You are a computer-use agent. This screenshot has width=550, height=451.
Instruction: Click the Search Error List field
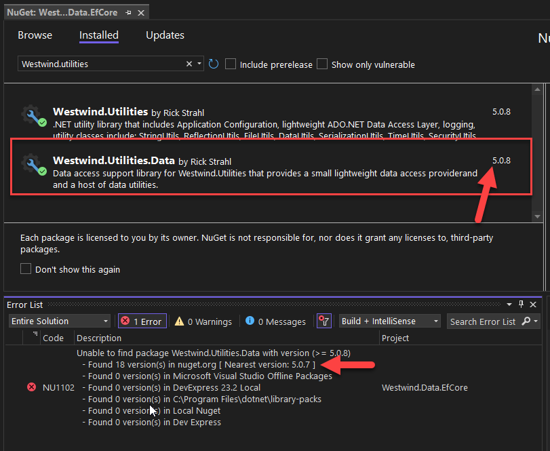pyautogui.click(x=483, y=321)
